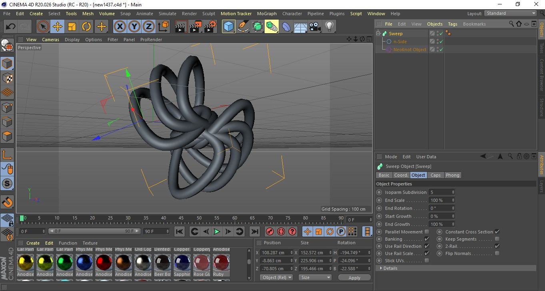Enable the Parallel Movement checkbox

pos(427,232)
